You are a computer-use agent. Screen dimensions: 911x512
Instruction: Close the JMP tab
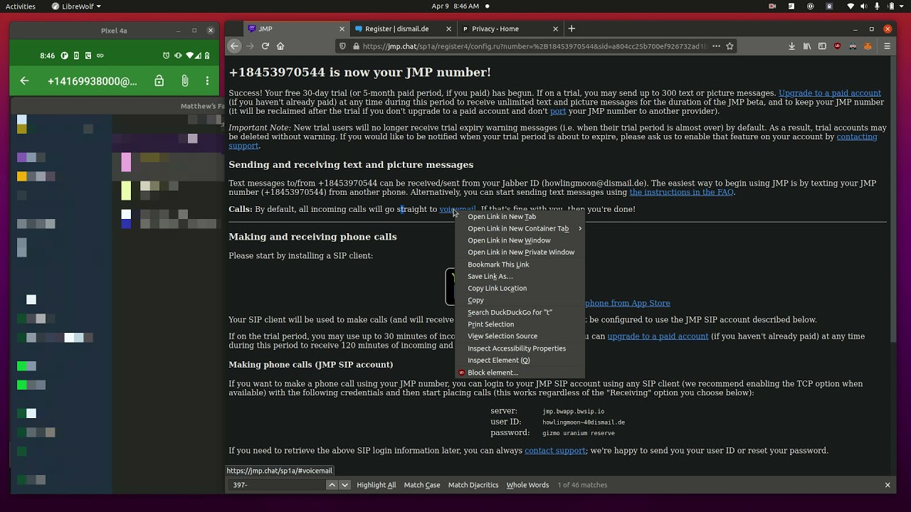pyautogui.click(x=342, y=29)
